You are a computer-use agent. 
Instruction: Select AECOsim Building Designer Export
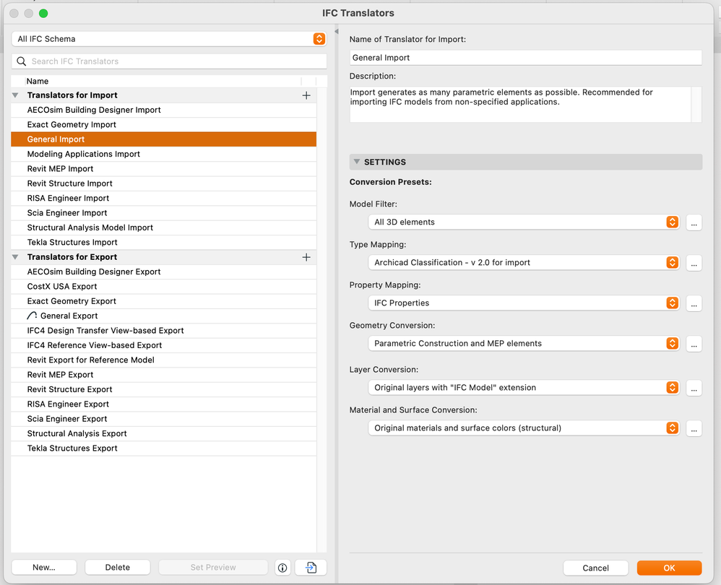coord(164,272)
